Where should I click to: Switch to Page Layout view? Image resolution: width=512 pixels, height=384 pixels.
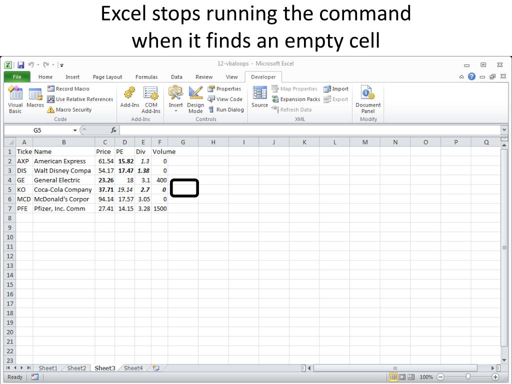[x=402, y=377]
